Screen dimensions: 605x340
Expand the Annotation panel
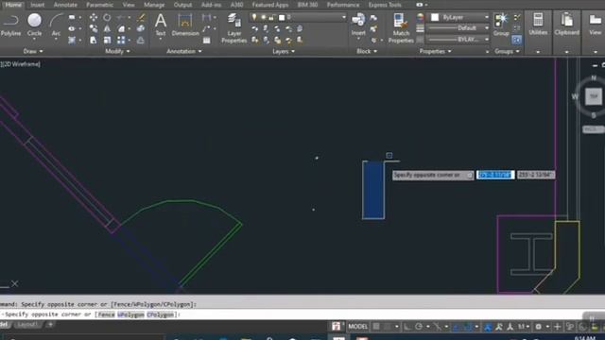pos(184,51)
